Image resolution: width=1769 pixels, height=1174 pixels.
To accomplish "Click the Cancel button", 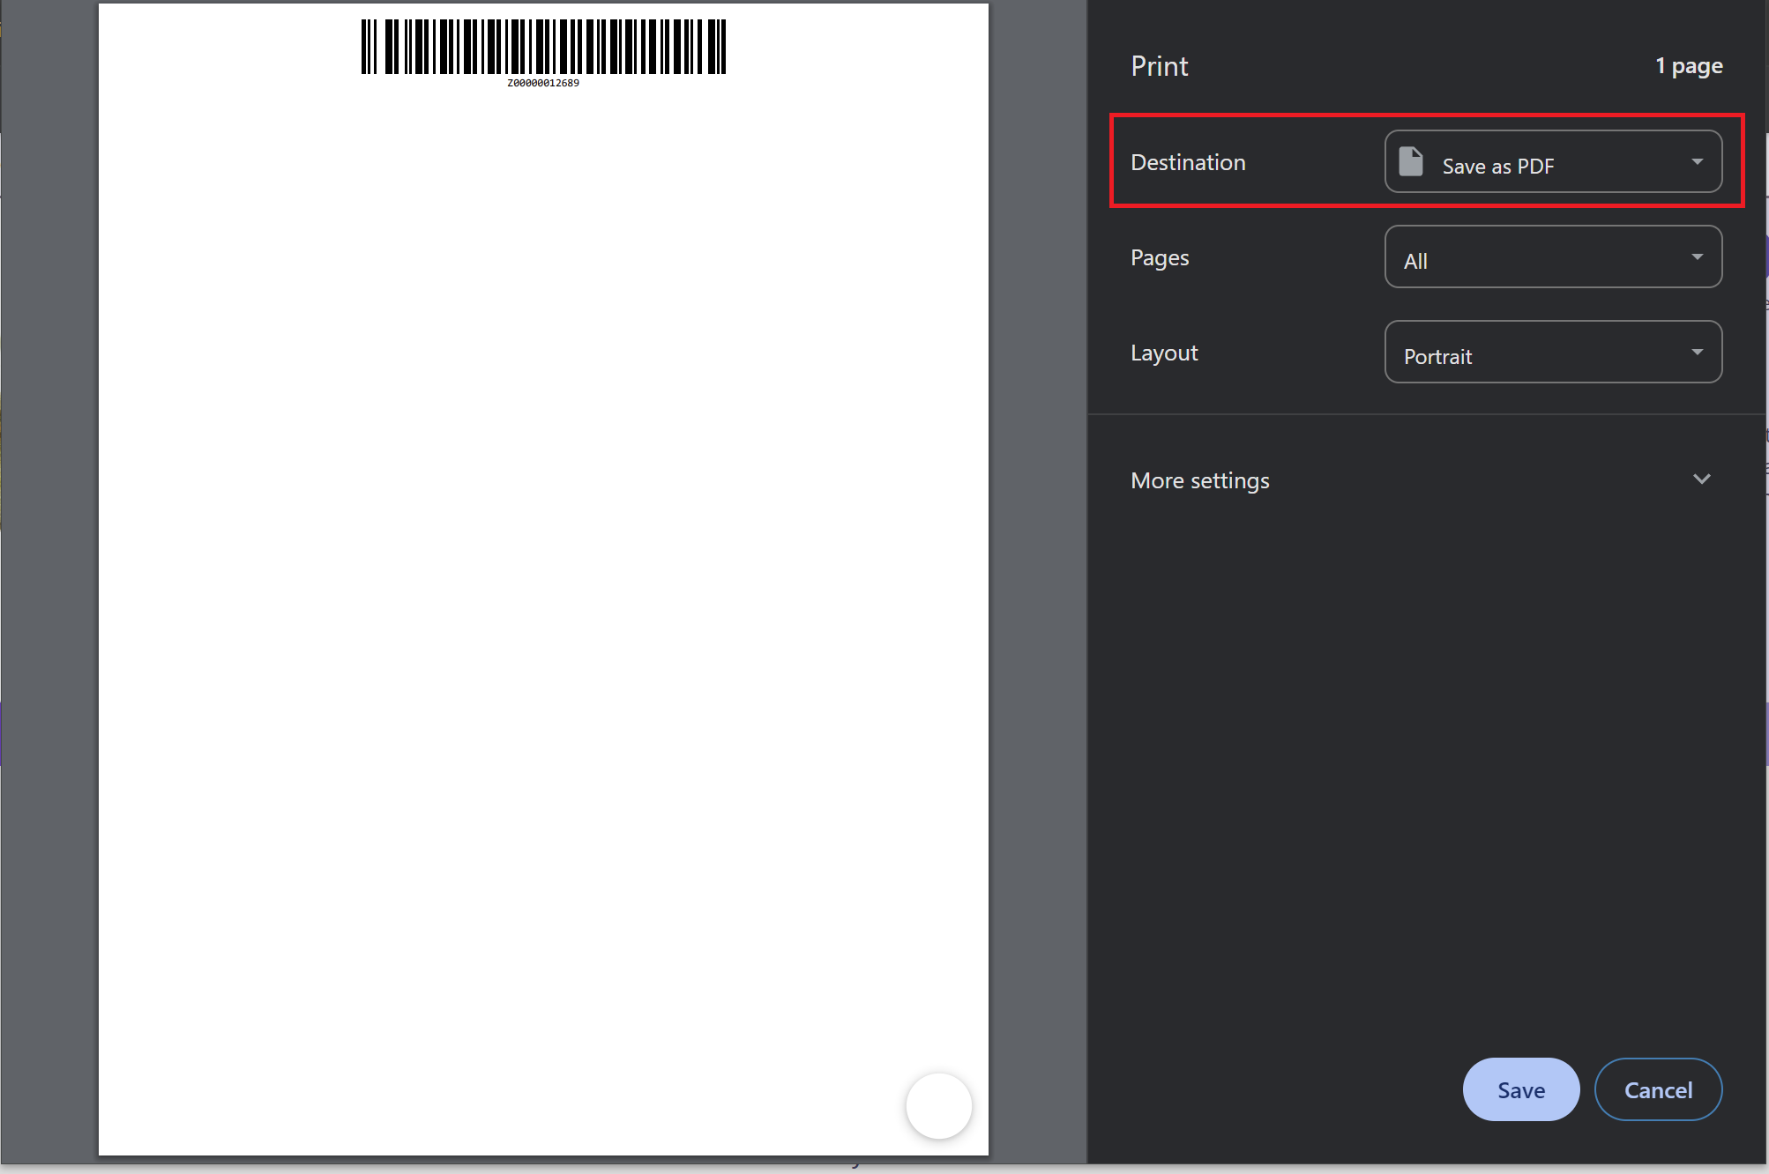I will click(1658, 1089).
